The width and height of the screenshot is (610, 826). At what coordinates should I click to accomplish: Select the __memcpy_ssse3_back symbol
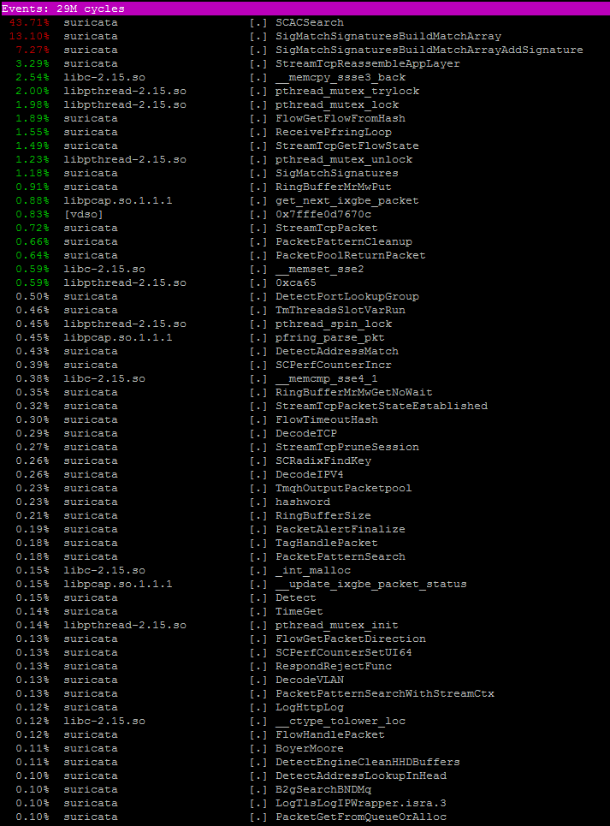coord(341,77)
